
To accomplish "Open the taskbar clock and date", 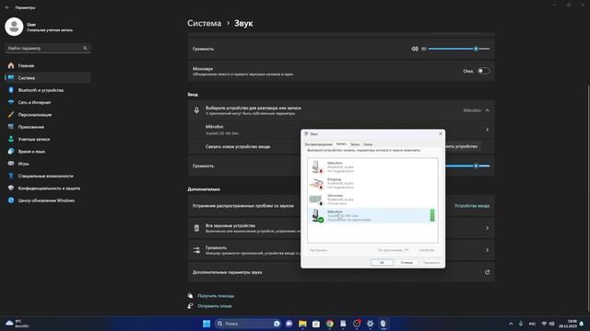I will (568, 324).
